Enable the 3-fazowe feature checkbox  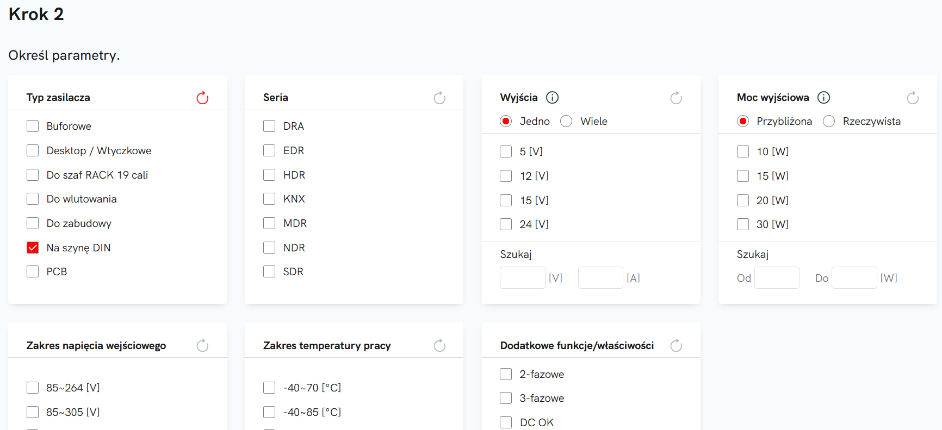tap(506, 398)
